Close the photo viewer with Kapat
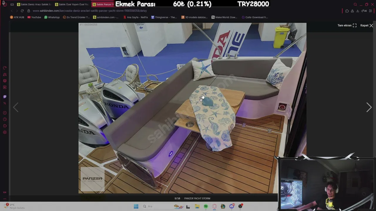The width and height of the screenshot is (376, 211). click(x=367, y=25)
